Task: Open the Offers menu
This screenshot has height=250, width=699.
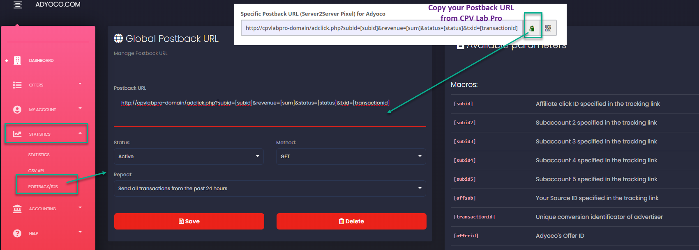Action: coord(36,85)
